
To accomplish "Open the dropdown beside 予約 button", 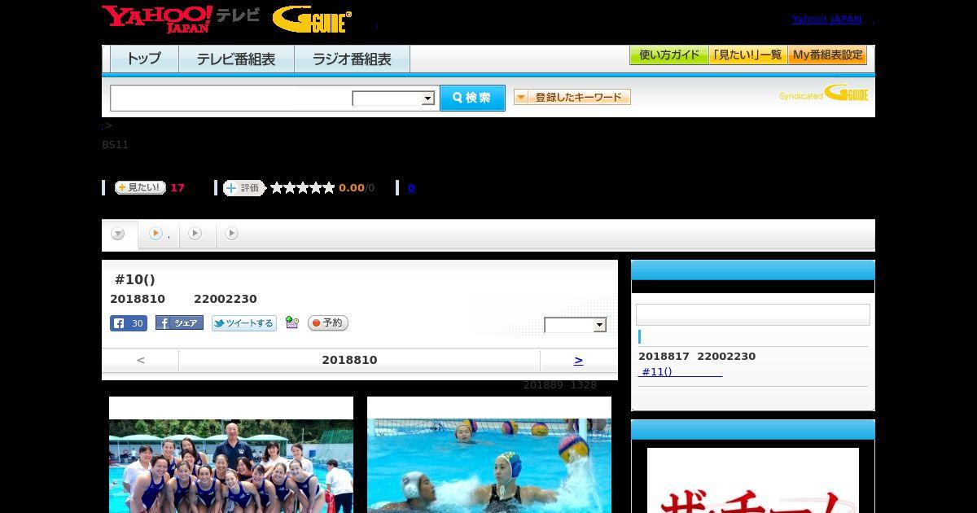I will coord(576,325).
